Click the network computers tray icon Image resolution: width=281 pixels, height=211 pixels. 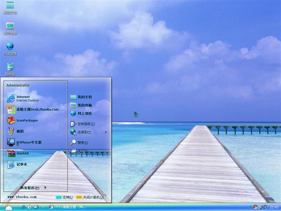point(260,207)
